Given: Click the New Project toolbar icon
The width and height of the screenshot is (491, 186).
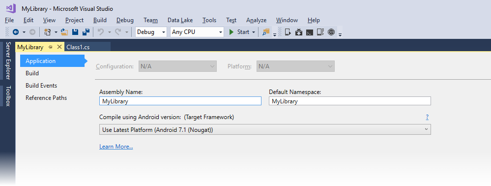Looking at the screenshot, I should coord(48,32).
